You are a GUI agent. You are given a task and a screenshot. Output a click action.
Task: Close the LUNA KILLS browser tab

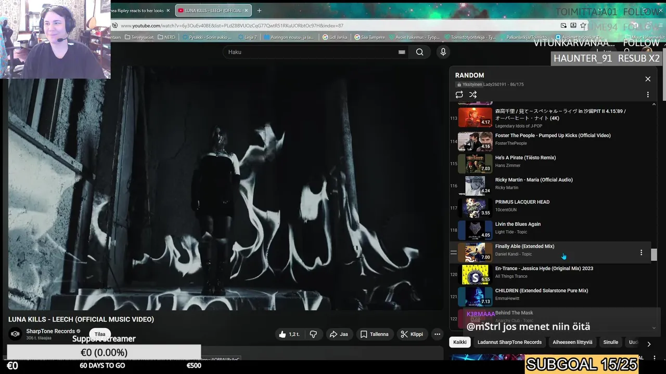247,10
